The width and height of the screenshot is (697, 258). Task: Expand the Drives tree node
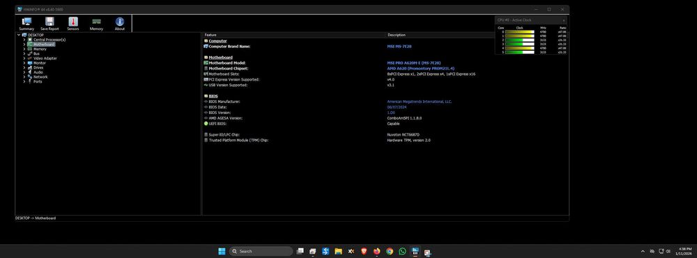(24, 68)
